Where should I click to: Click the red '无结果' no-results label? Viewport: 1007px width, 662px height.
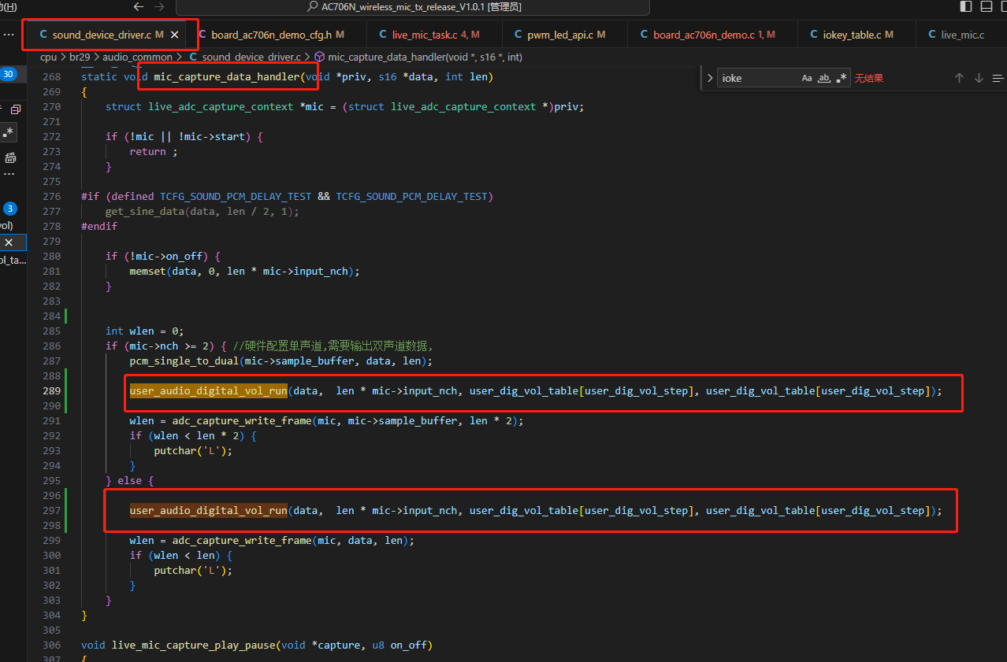869,78
